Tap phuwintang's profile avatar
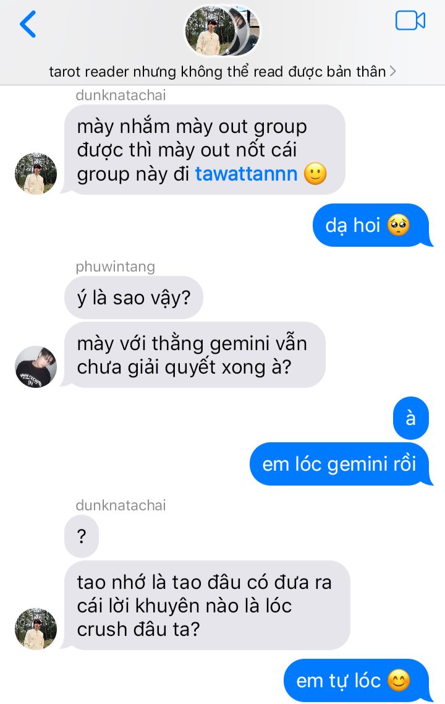This screenshot has width=445, height=704. 36,367
